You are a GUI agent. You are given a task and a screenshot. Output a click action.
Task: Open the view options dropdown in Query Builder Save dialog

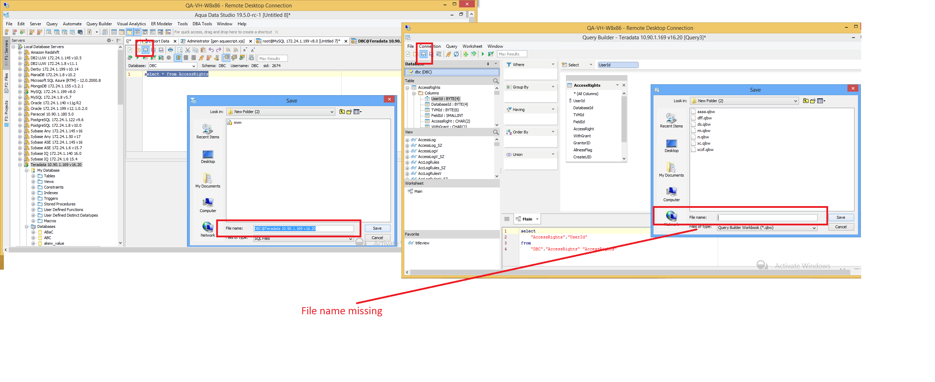821,101
